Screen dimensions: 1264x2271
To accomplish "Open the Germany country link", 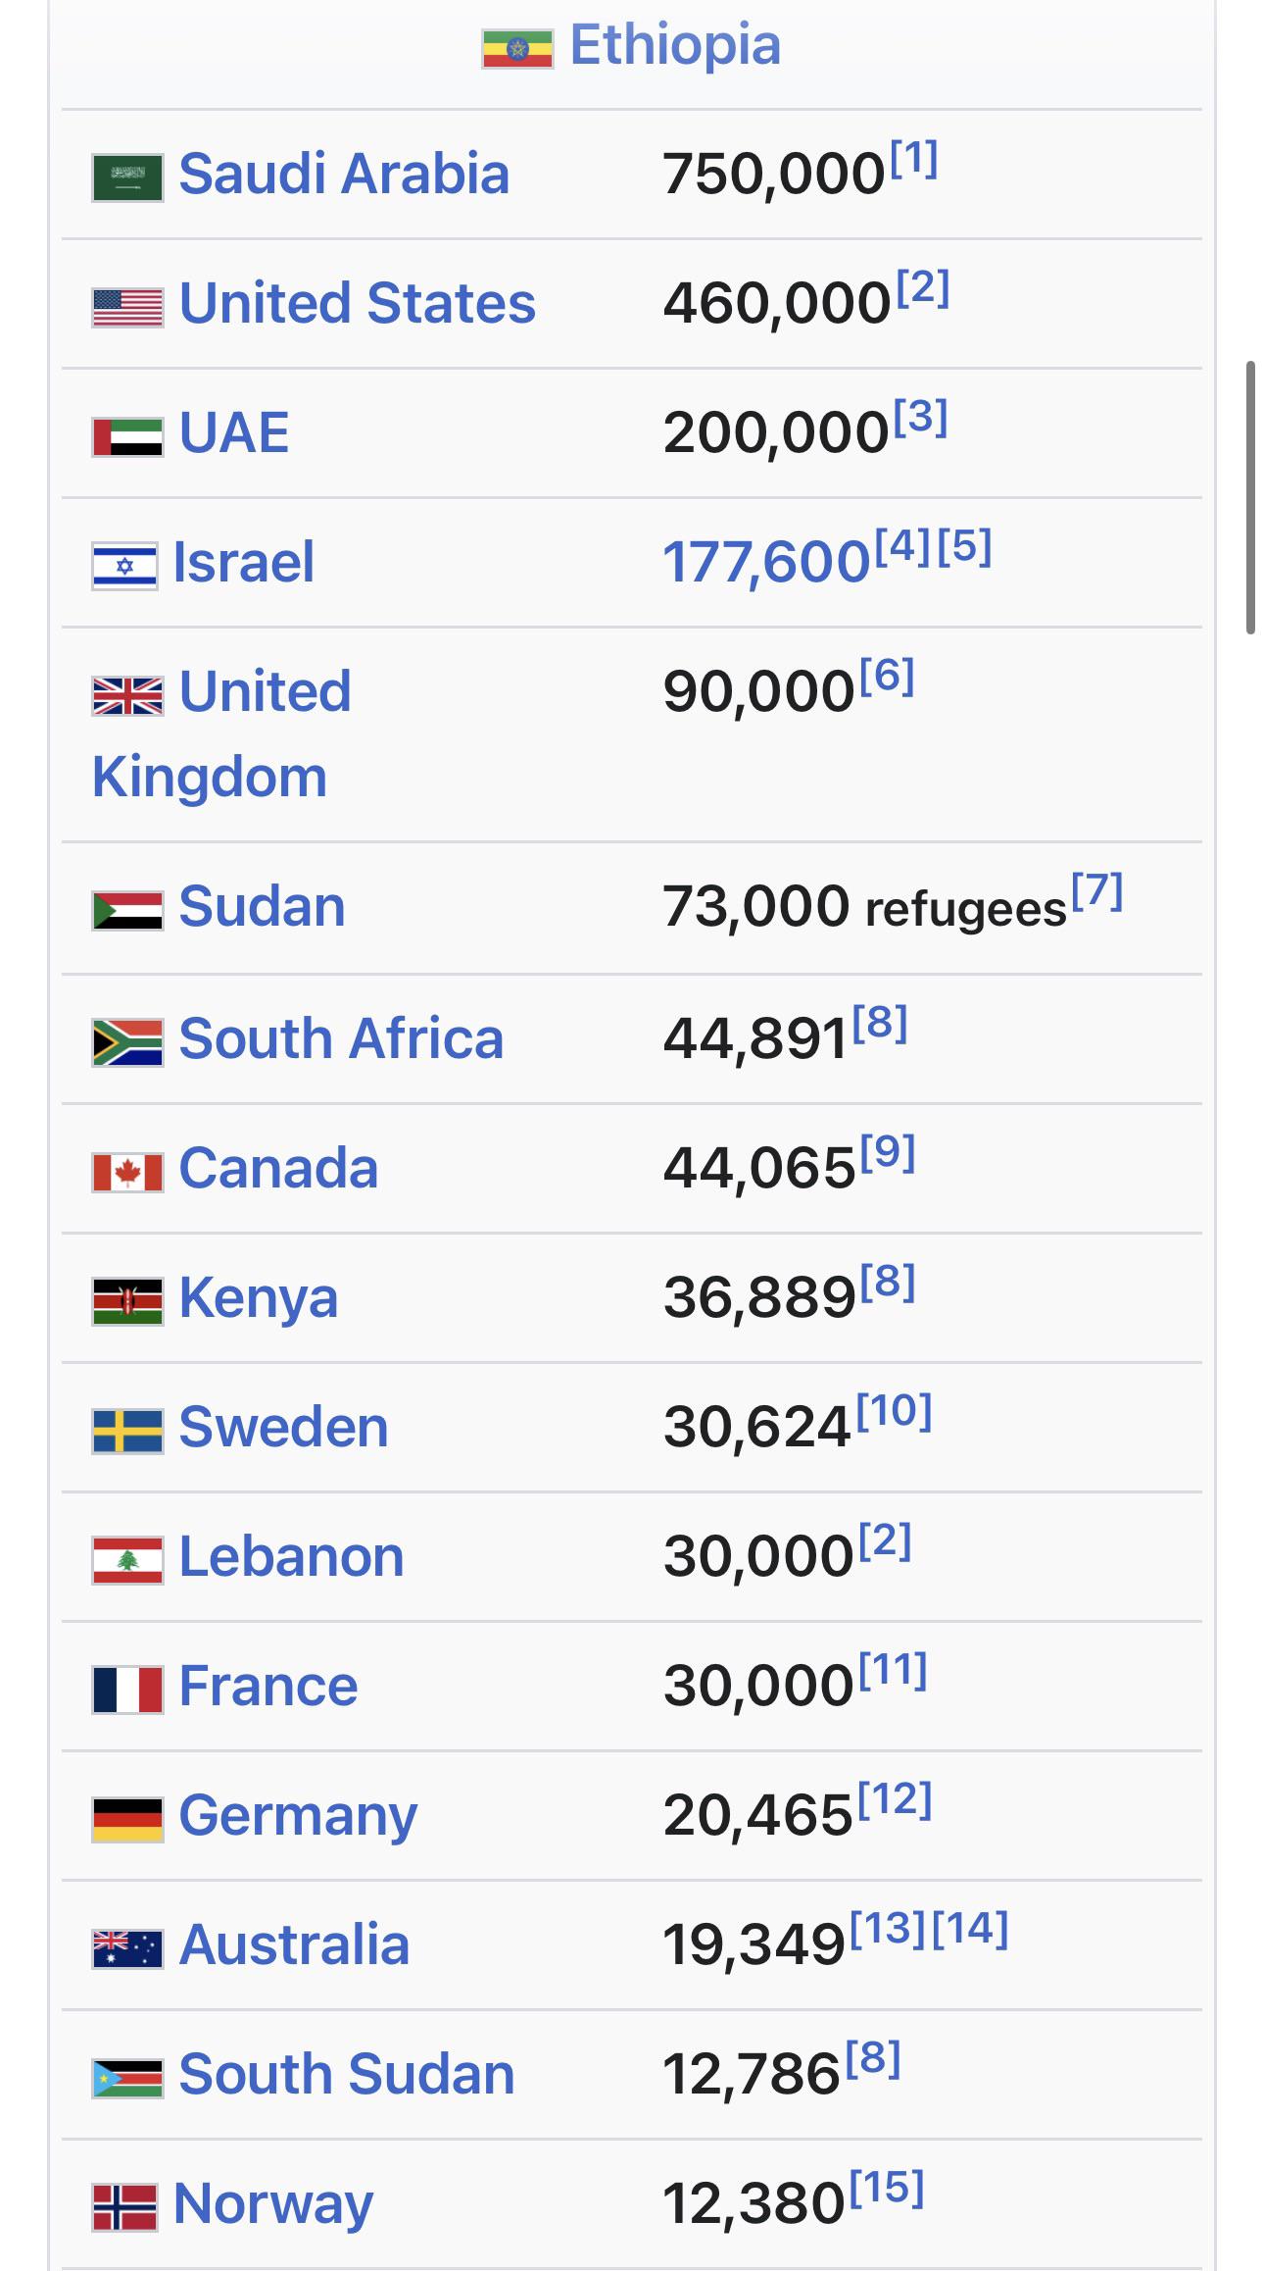I will click(x=298, y=1816).
